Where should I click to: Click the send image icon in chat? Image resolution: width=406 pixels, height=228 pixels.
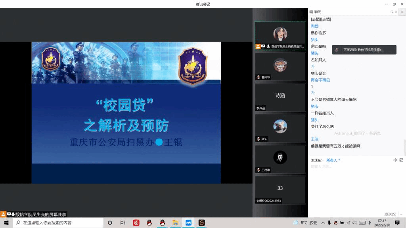click(x=401, y=160)
